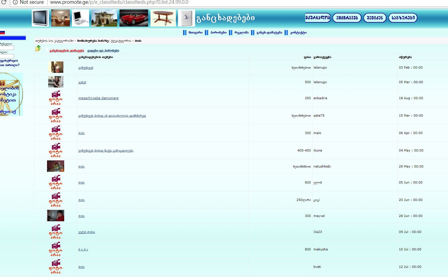Image resolution: width=448 pixels, height=277 pixels.
Task: Click the washing machine image in the header
Action: tap(187, 18)
